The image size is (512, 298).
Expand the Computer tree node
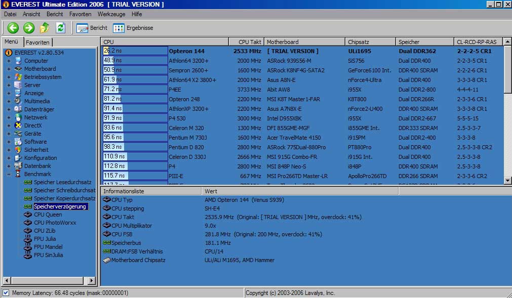point(9,61)
